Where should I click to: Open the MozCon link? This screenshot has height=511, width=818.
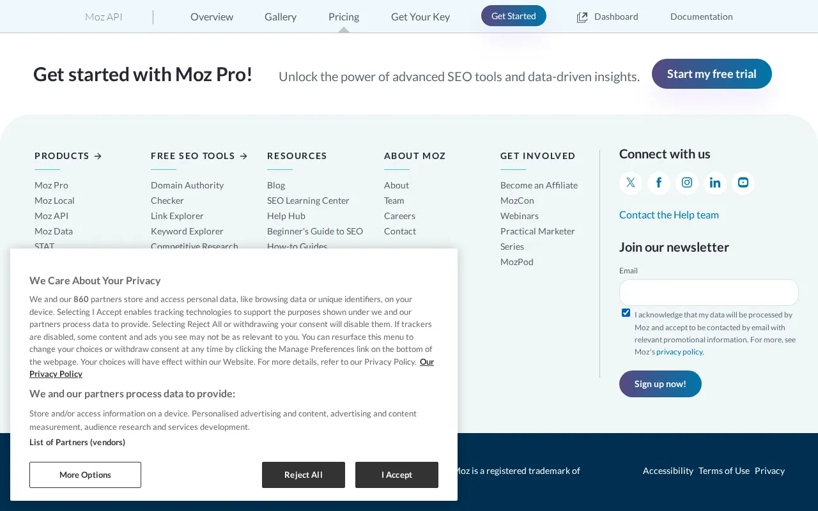(x=517, y=201)
